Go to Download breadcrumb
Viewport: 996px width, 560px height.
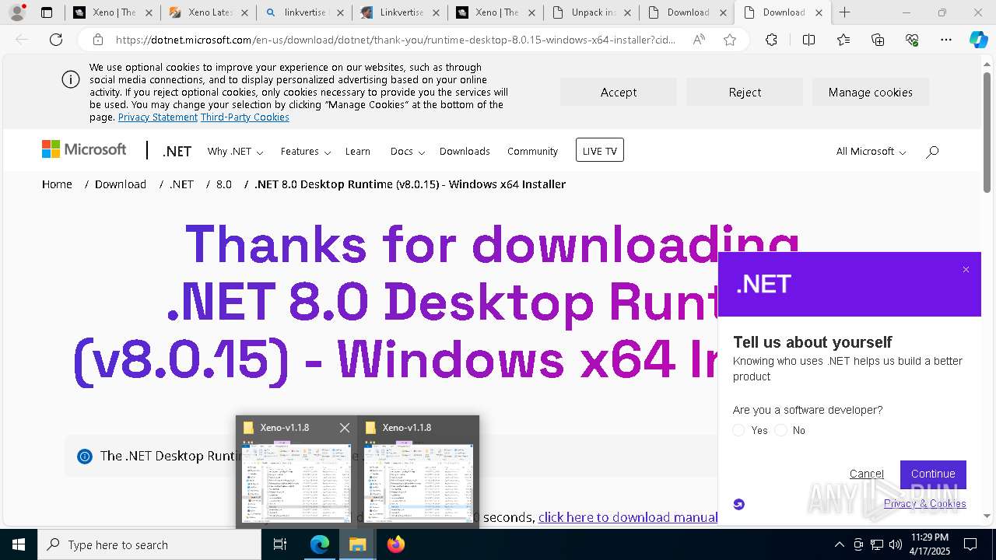[x=121, y=184]
